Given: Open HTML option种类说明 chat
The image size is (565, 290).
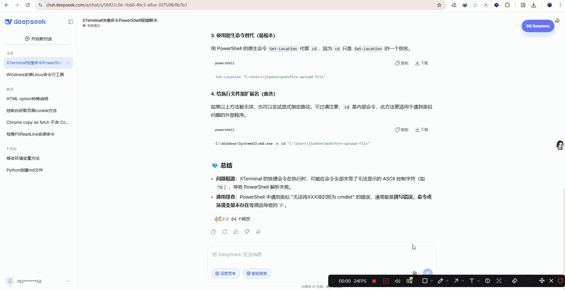Looking at the screenshot, I should click(38, 99).
